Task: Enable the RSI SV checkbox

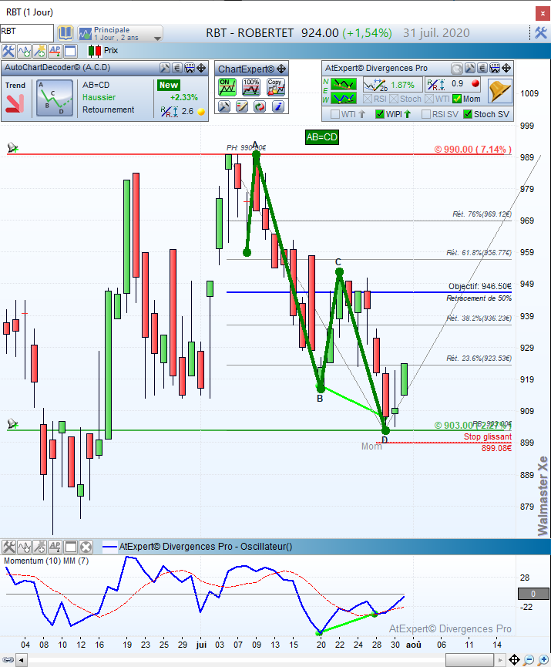Action: tap(426, 114)
